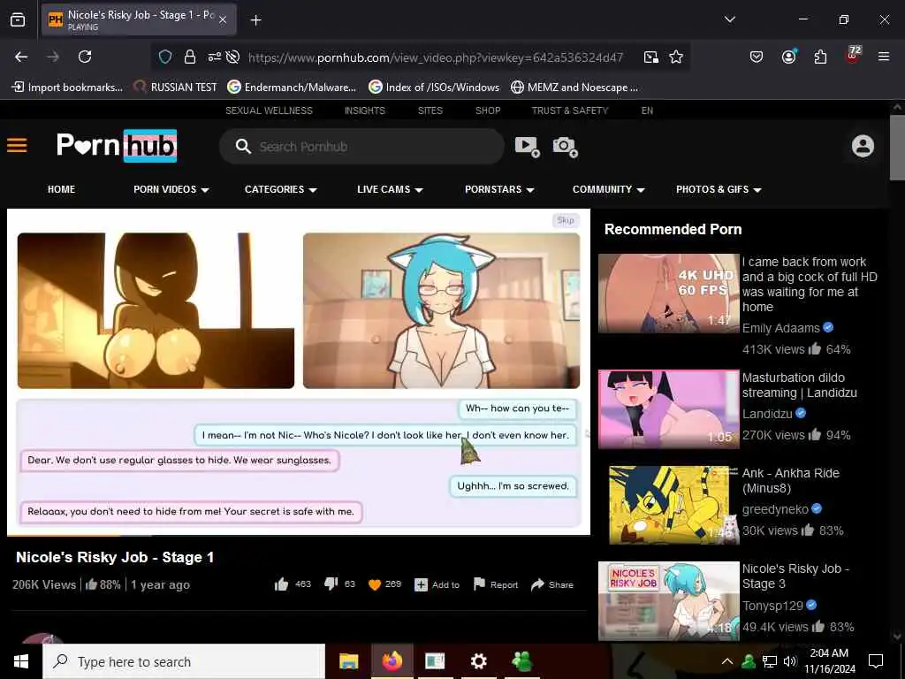
Task: Open the Sites top menu
Action: click(x=430, y=111)
